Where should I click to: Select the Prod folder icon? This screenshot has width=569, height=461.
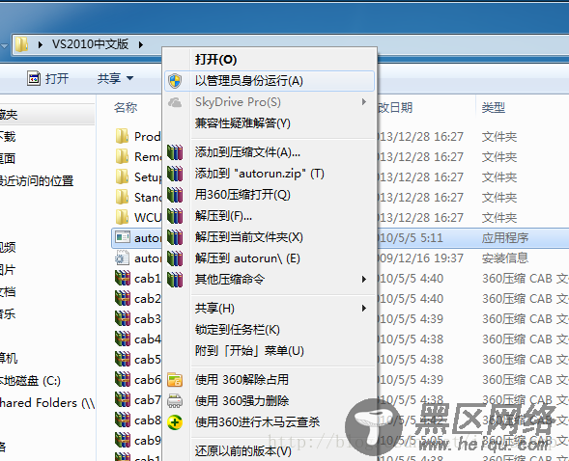pos(122,136)
